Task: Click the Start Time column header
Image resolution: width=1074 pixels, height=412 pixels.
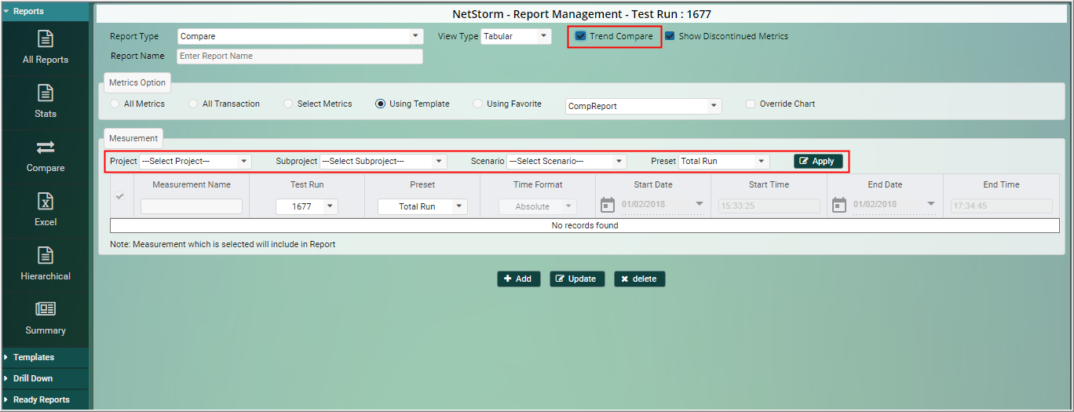Action: [x=769, y=184]
